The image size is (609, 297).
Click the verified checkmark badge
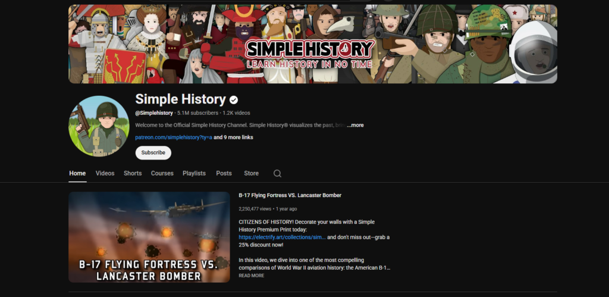(x=233, y=100)
